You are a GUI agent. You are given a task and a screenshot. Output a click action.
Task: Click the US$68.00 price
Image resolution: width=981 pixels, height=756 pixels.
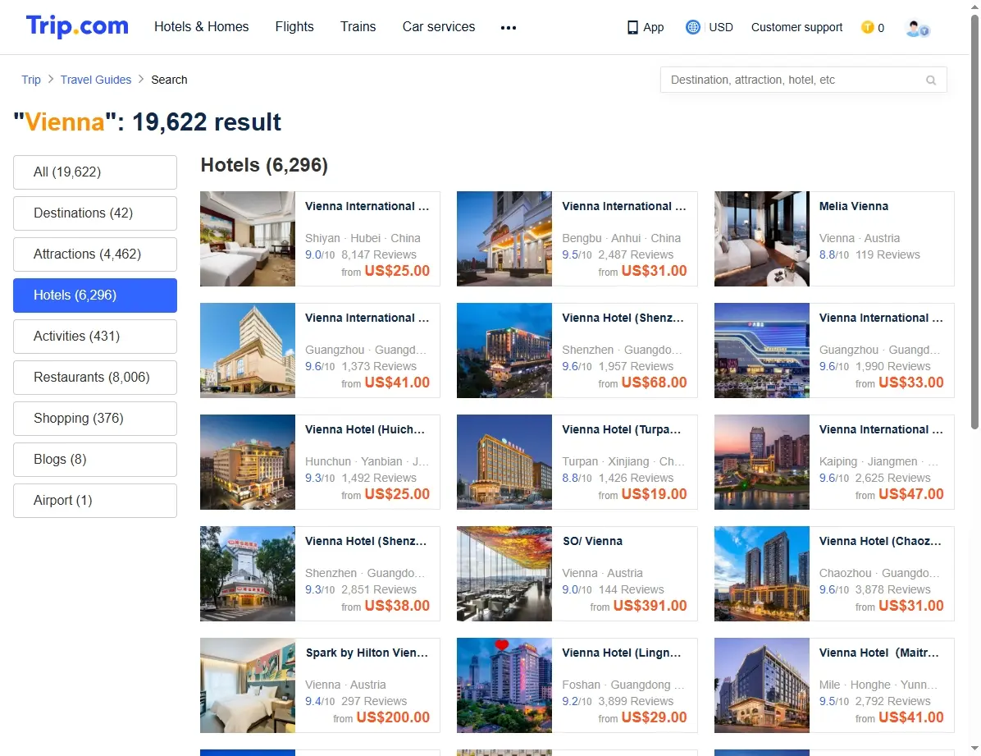pyautogui.click(x=654, y=382)
